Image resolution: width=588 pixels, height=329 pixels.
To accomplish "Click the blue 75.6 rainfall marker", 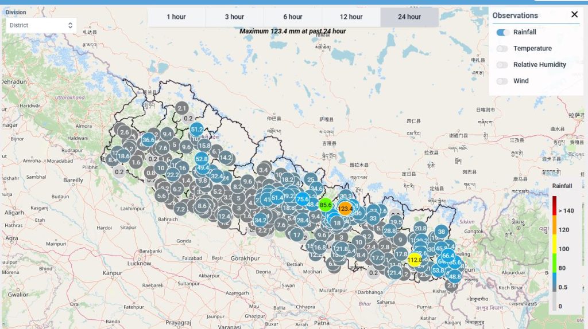I will click(x=303, y=199).
